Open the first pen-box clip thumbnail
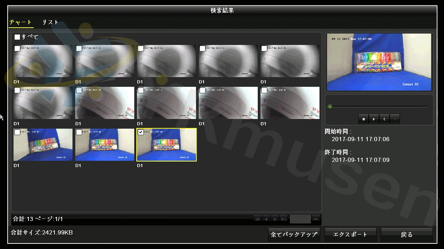 43,145
